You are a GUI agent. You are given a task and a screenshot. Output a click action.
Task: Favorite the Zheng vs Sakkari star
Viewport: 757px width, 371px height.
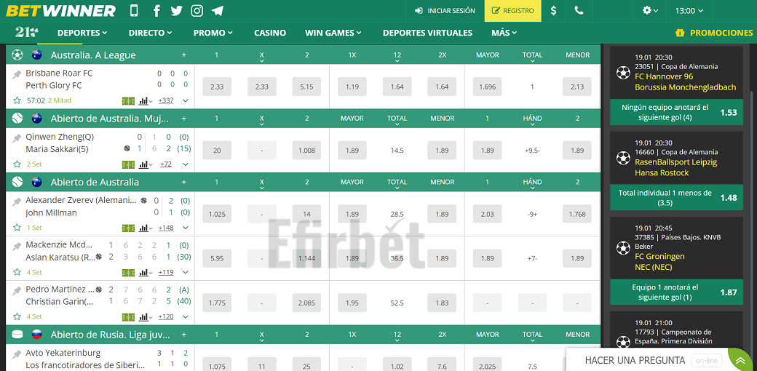[17, 164]
